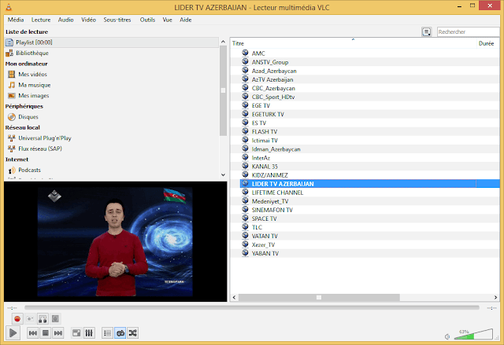Mute audio via the speaker icon

coord(447,336)
